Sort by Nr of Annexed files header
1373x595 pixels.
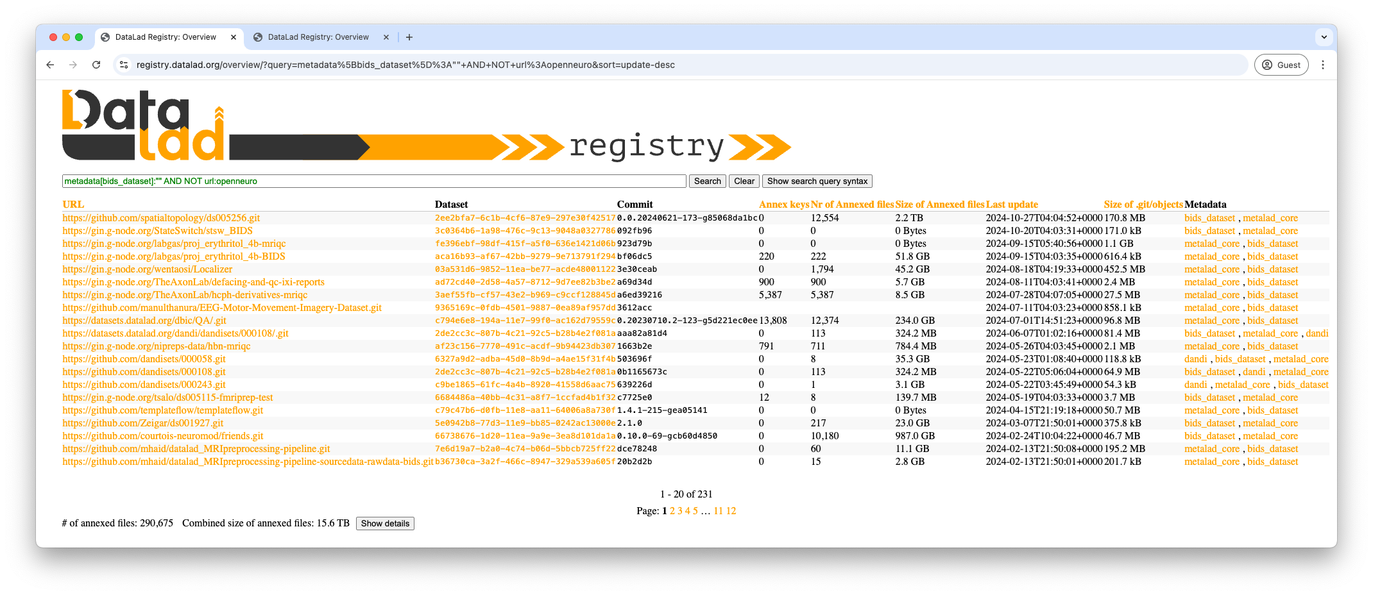(852, 205)
